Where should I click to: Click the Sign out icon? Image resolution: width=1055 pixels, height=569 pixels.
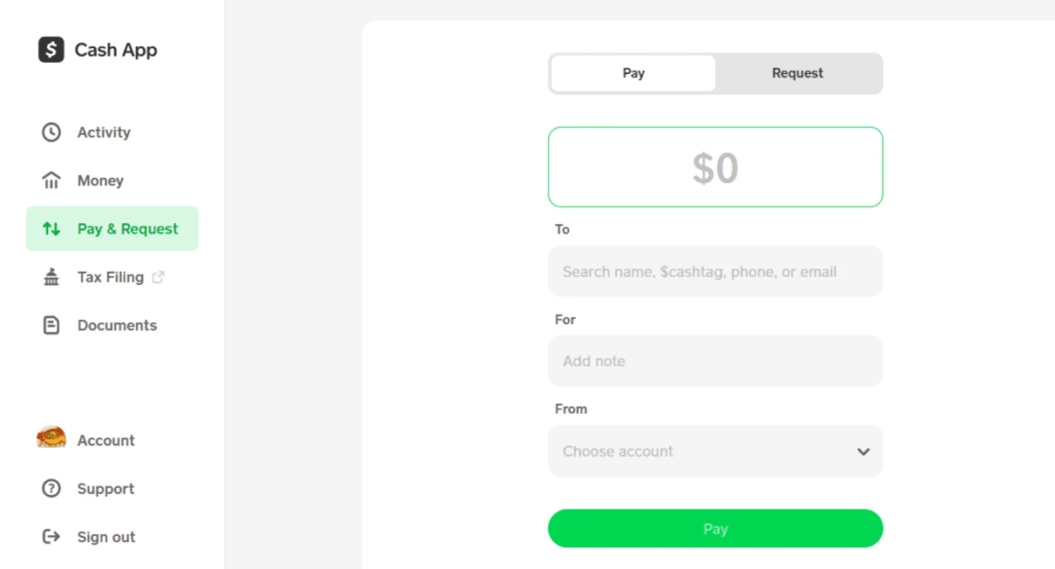pyautogui.click(x=50, y=537)
